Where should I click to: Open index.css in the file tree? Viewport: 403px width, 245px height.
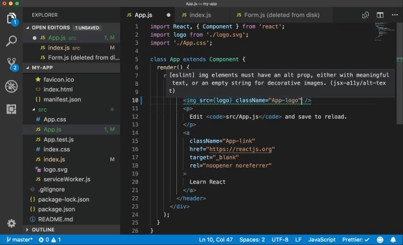pos(72,150)
